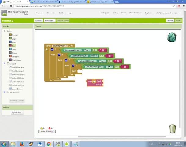Open the usernameInput component dropdown in the second if block
This screenshot has width=186, height=147.
click(x=80, y=56)
